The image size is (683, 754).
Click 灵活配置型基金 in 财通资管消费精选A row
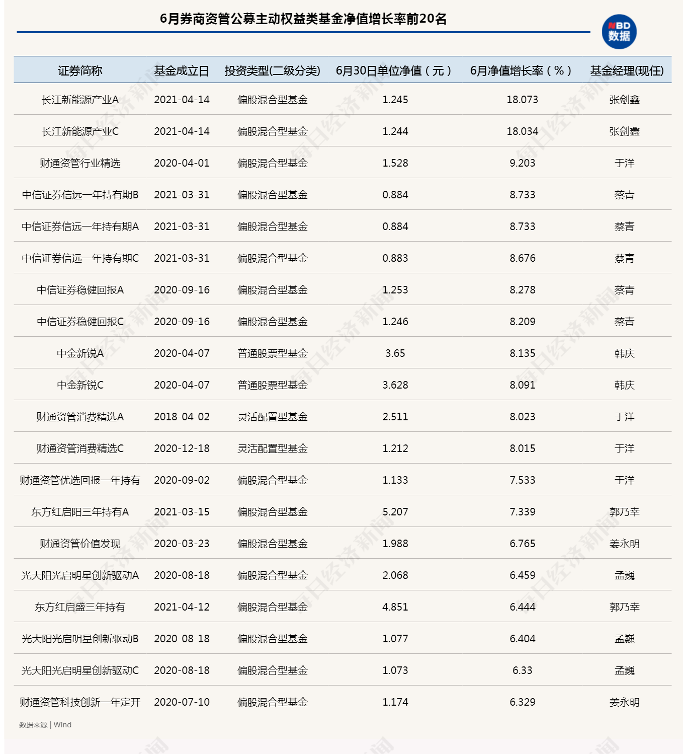[x=272, y=417]
